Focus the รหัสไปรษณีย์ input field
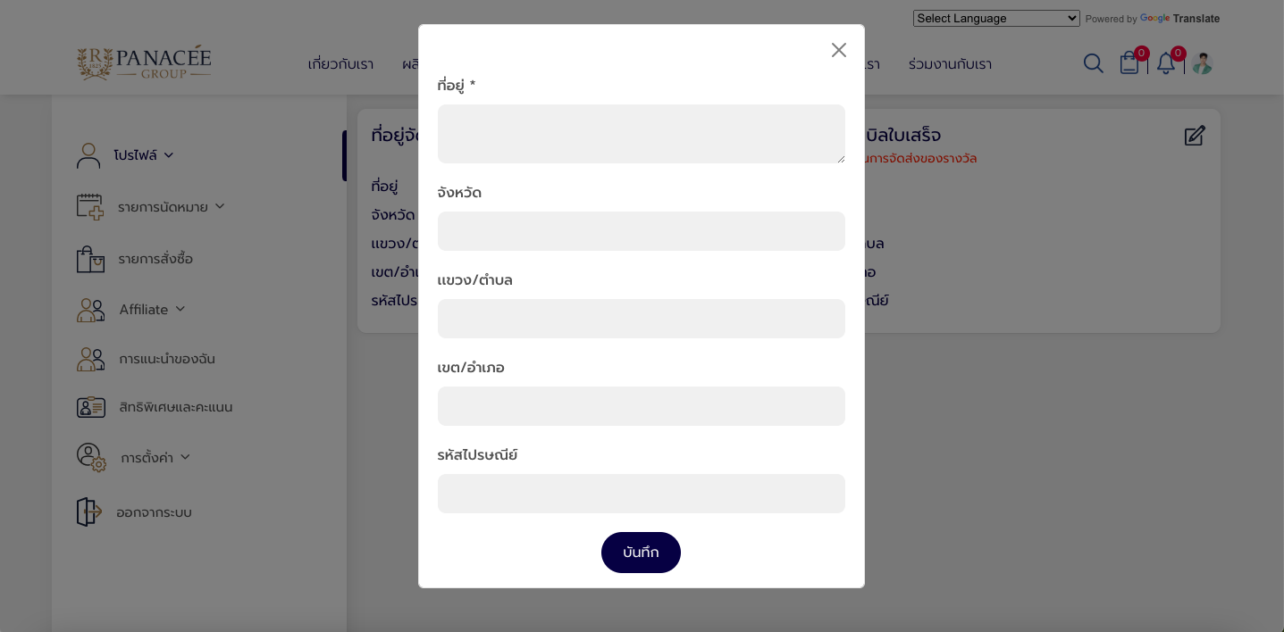Image resolution: width=1284 pixels, height=632 pixels. tap(642, 494)
